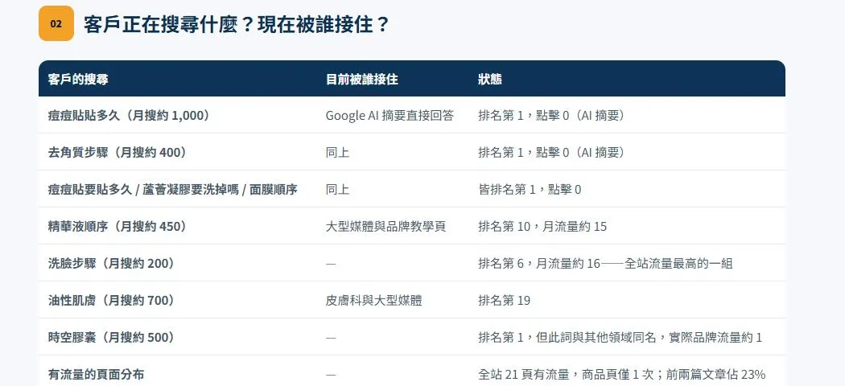Screen dimensions: 845x386
Task: Click the 狀態 column header
Action: [x=490, y=79]
